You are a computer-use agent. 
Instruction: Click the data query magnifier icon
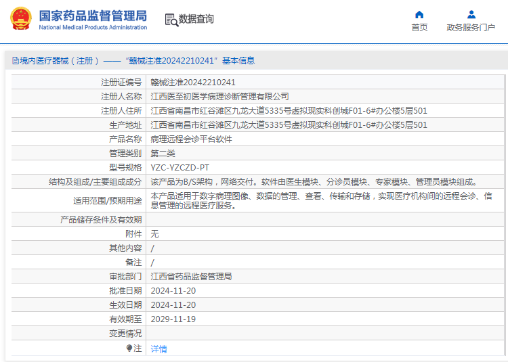[x=171, y=20]
